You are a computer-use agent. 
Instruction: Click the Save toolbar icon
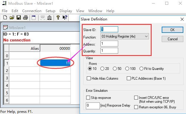(x=19, y=17)
